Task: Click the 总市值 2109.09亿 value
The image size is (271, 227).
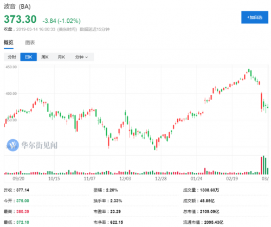Action: [x=209, y=211]
